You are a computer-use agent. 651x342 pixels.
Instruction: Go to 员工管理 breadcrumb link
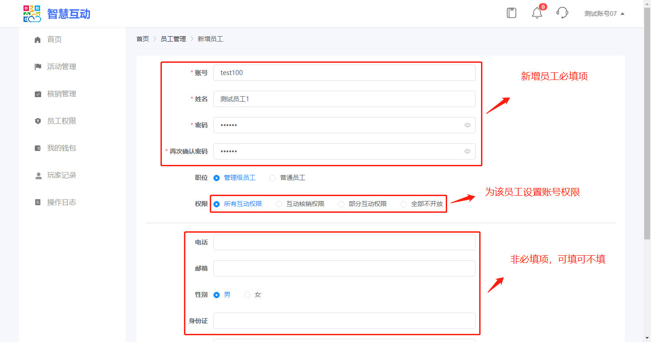(x=173, y=39)
